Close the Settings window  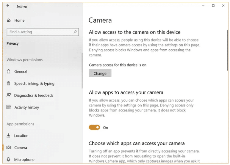[x=223, y=6]
